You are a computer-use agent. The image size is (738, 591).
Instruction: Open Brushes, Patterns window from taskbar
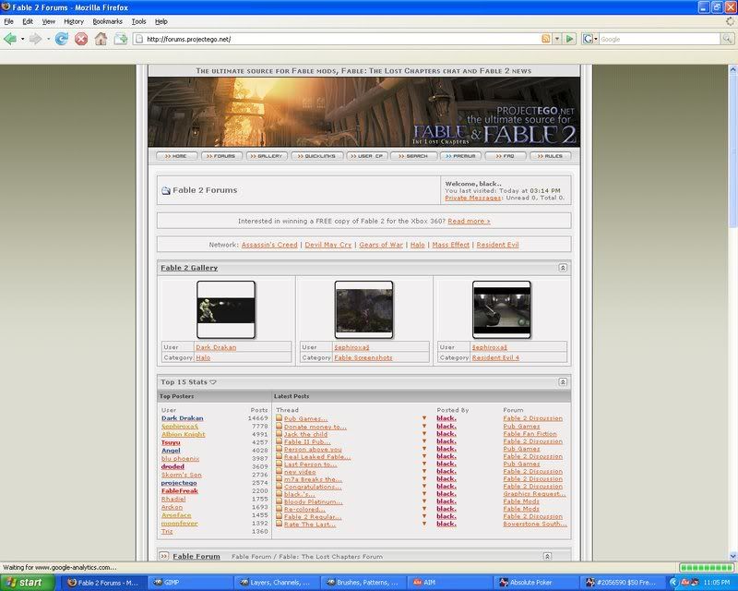363,583
